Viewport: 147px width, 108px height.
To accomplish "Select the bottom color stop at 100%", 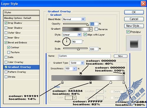I will coord(124,82).
